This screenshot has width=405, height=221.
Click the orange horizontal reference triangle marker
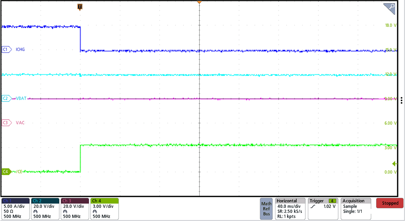point(199,3)
